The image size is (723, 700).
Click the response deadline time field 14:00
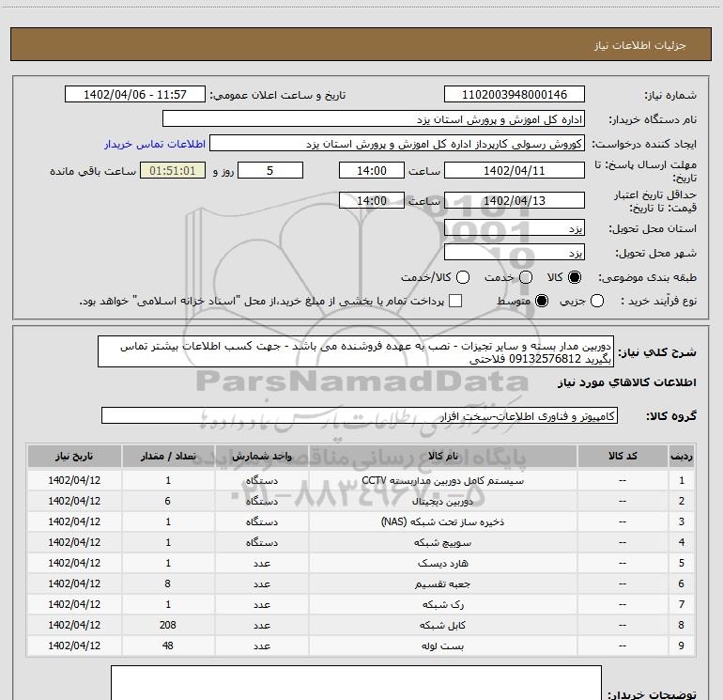point(372,171)
